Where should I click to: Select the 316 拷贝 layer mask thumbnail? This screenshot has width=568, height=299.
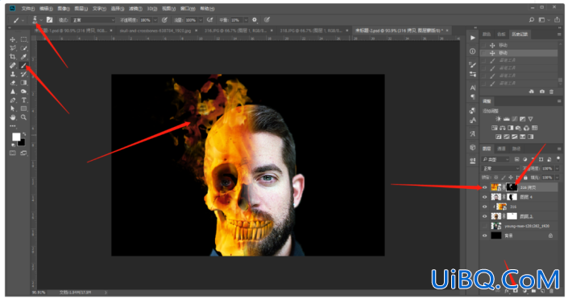(512, 187)
